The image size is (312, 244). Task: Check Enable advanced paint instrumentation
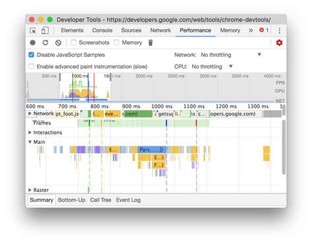[32, 67]
